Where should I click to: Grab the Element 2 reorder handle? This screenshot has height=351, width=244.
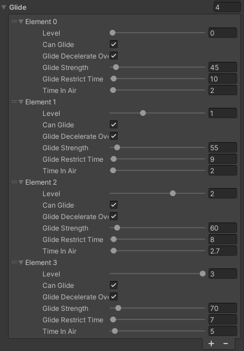[x=14, y=182]
